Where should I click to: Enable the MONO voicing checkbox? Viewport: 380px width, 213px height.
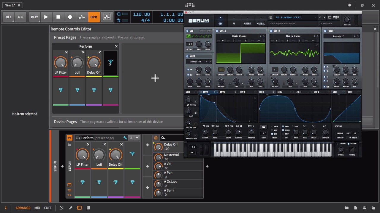point(336,133)
